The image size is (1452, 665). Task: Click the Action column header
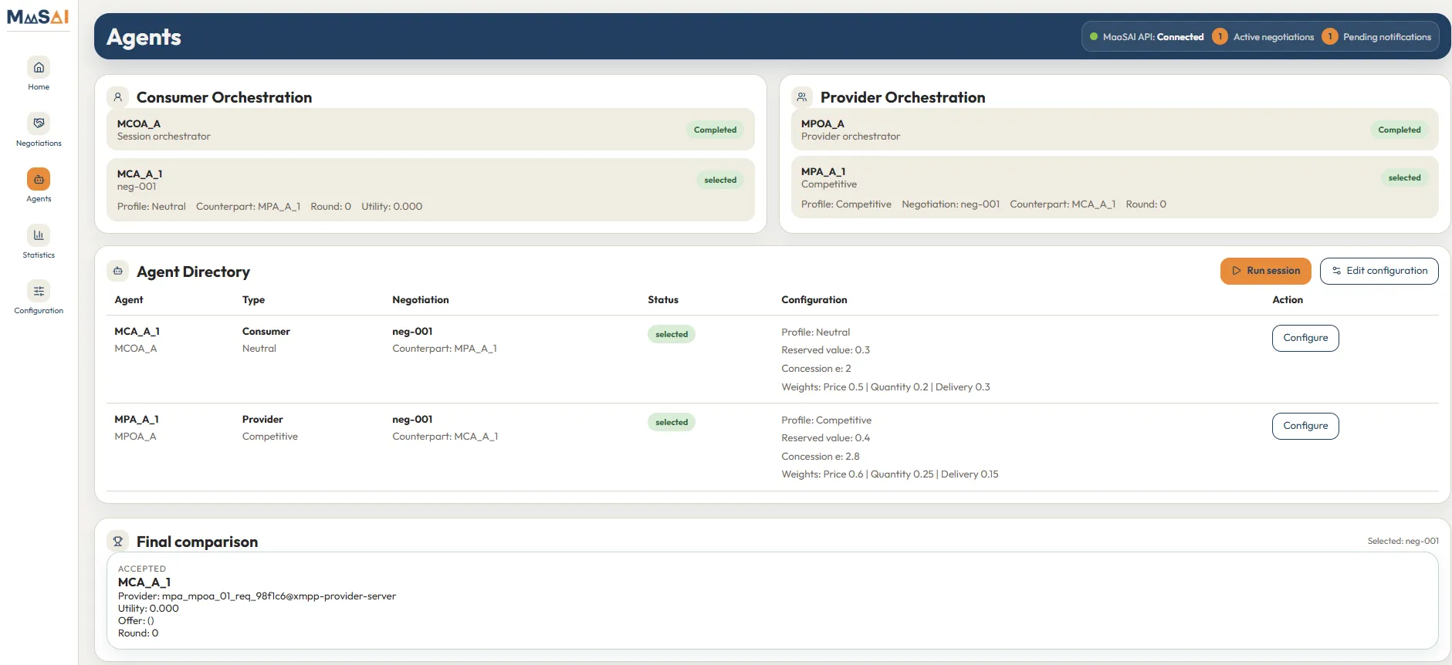[1288, 300]
